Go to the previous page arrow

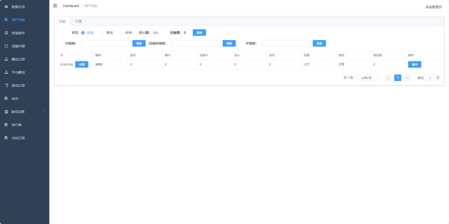click(388, 78)
